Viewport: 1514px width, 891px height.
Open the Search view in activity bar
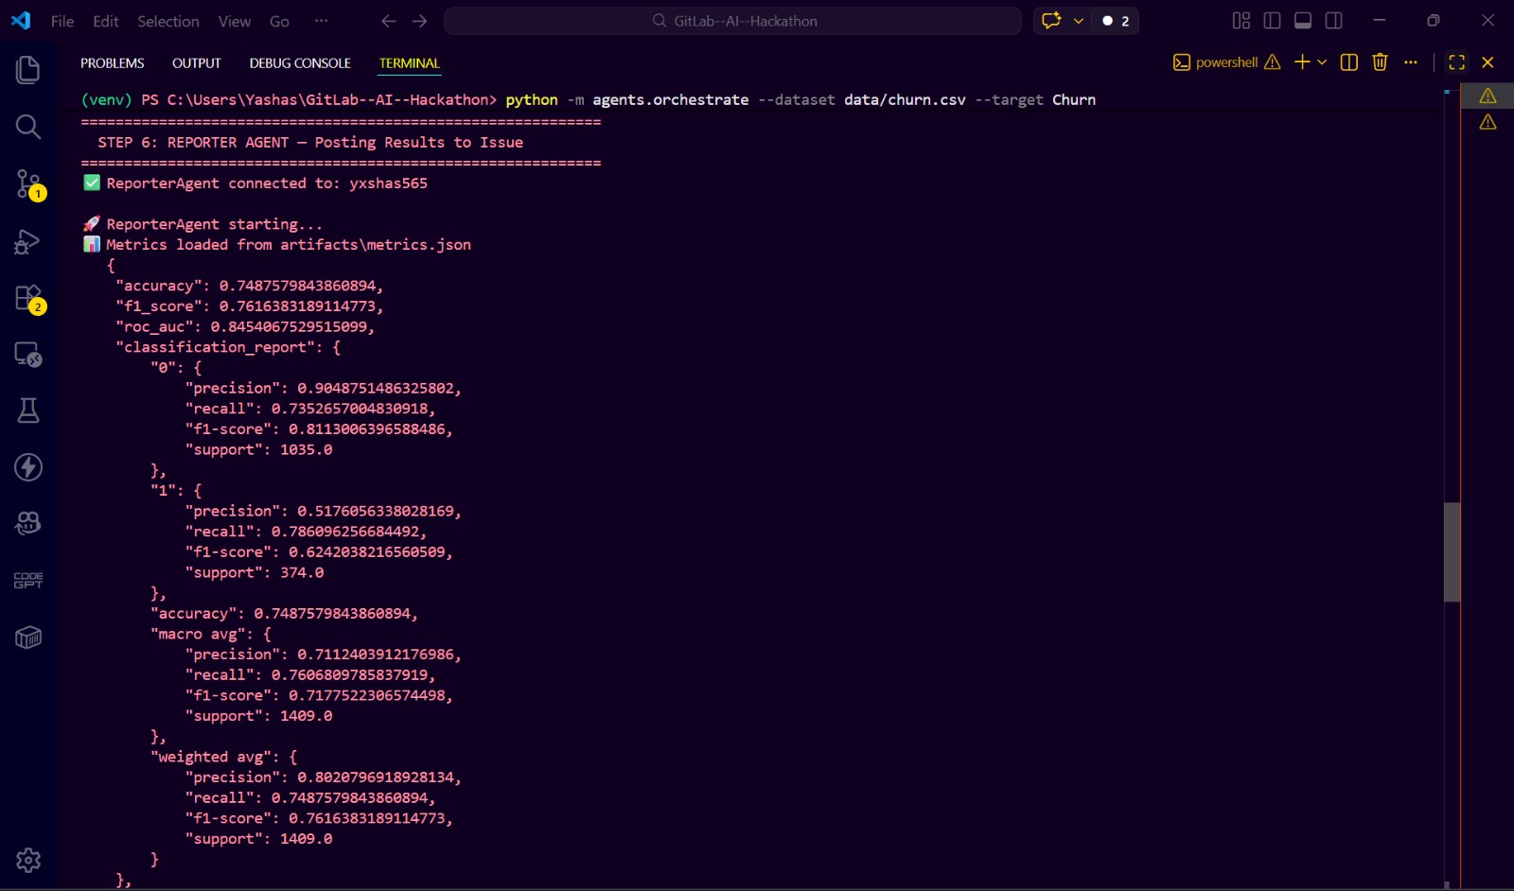28,127
